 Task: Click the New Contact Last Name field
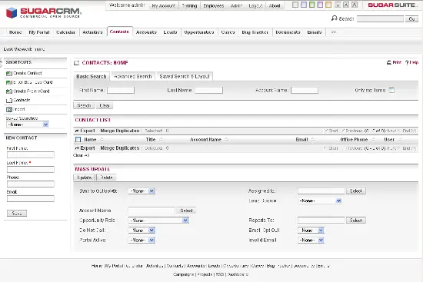pos(31,169)
